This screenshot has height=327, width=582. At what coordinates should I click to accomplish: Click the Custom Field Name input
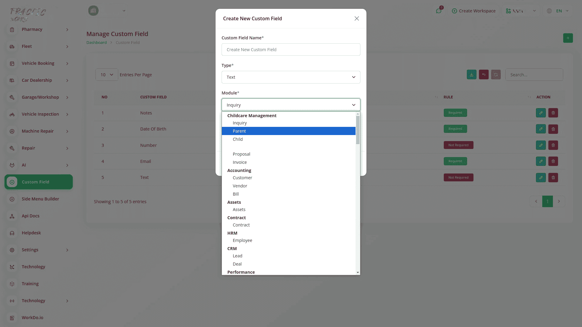[291, 50]
